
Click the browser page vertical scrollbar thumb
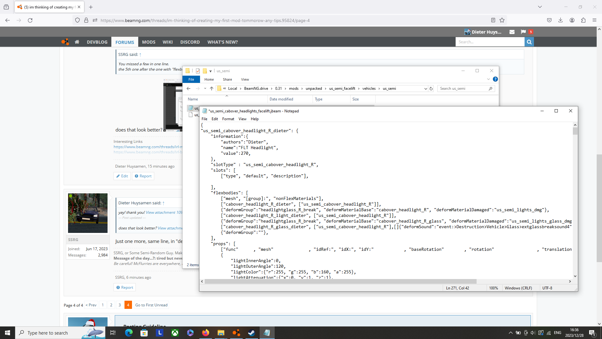coord(599,208)
